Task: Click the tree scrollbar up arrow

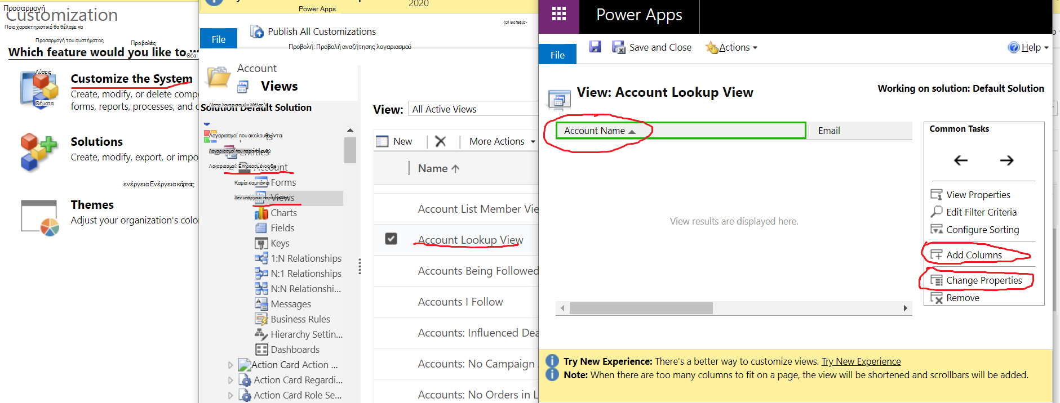Action: (x=350, y=130)
